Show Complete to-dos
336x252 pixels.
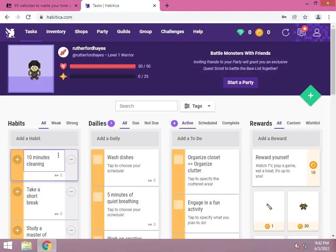click(231, 123)
